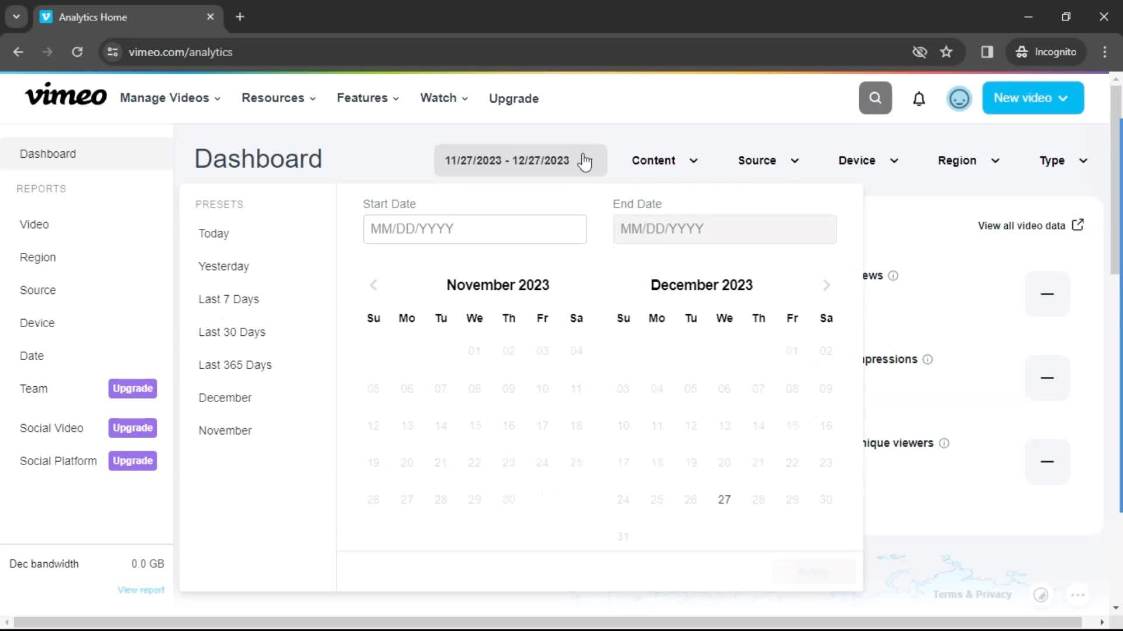Open the Team report
This screenshot has height=631, width=1123.
[x=33, y=389]
